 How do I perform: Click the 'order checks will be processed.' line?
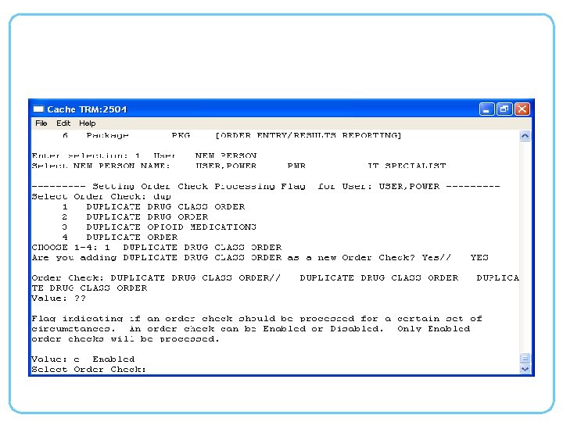pos(125,339)
